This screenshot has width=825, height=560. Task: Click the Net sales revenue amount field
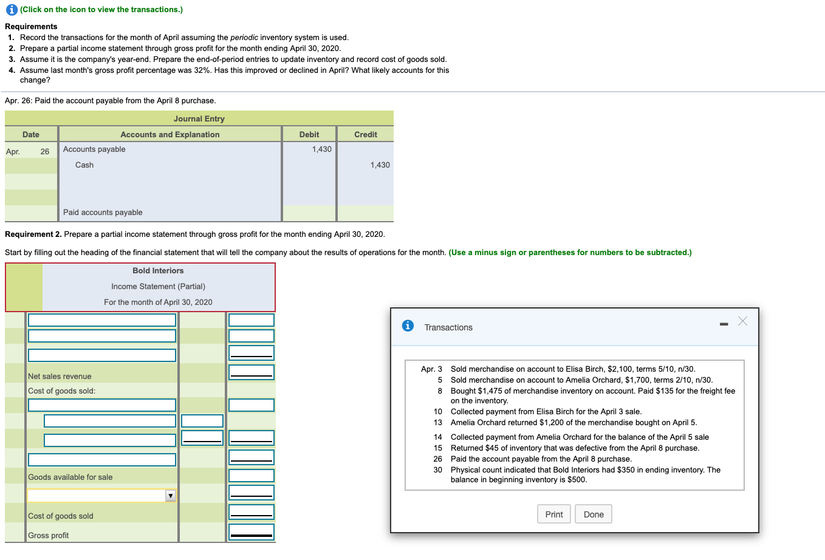point(251,372)
